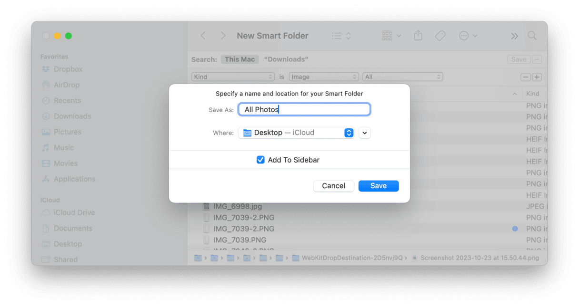
Task: Select IMG_7039-2.PNG row with blue dot
Action: [367, 229]
